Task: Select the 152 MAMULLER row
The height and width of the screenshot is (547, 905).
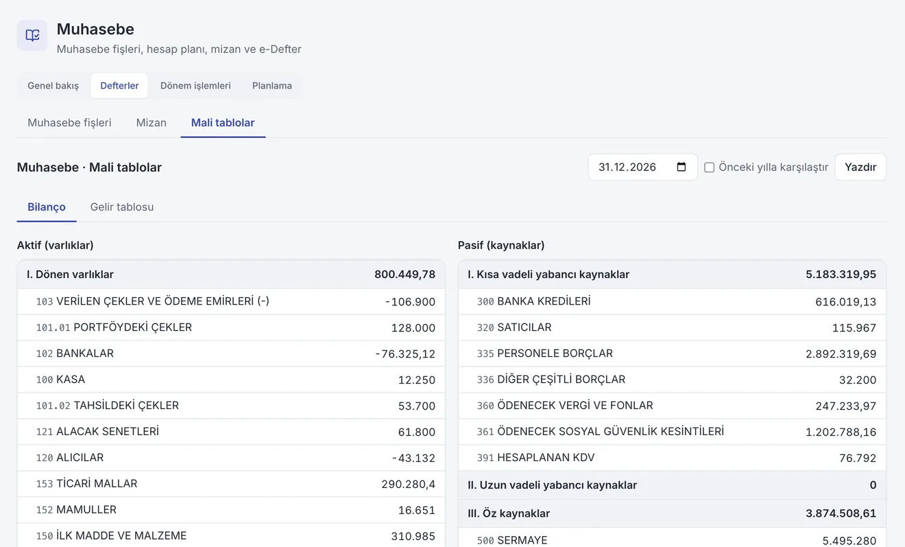Action: 231,510
